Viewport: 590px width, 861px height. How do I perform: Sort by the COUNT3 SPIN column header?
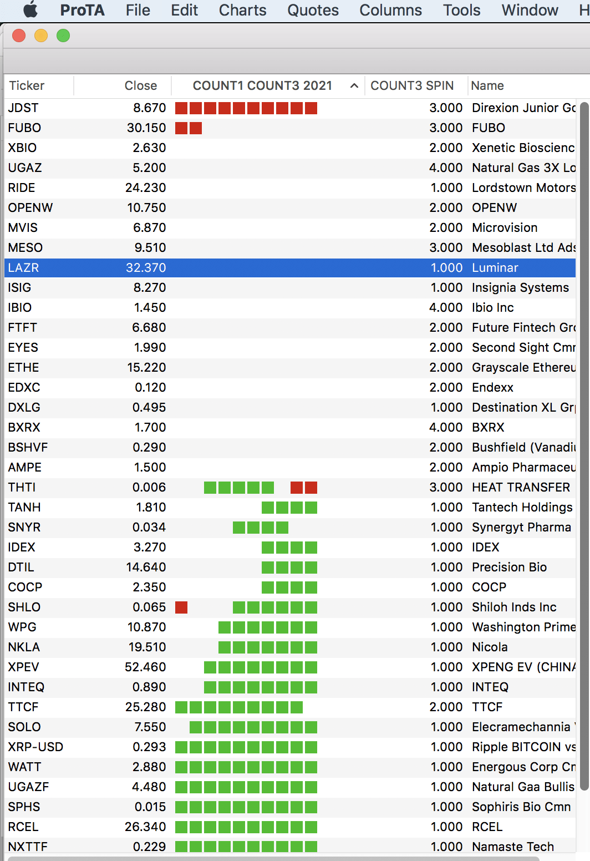[416, 85]
